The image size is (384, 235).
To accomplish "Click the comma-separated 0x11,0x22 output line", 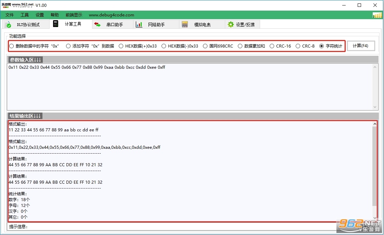I will coord(85,147).
